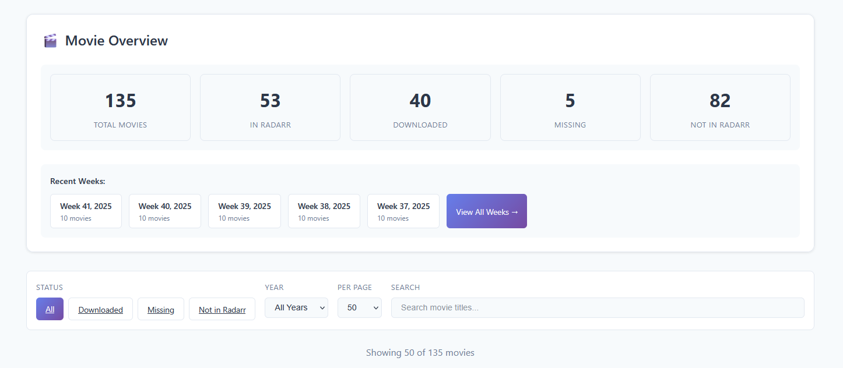Select the Missing count stat card
Screen dimensions: 843x368
click(x=570, y=108)
